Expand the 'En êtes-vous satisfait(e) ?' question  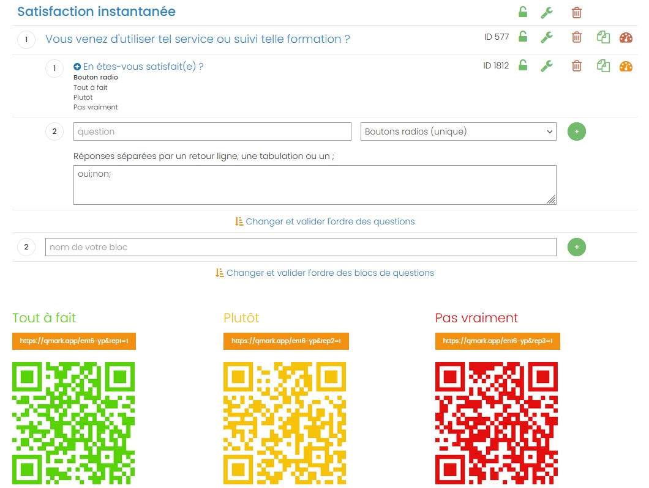click(77, 67)
